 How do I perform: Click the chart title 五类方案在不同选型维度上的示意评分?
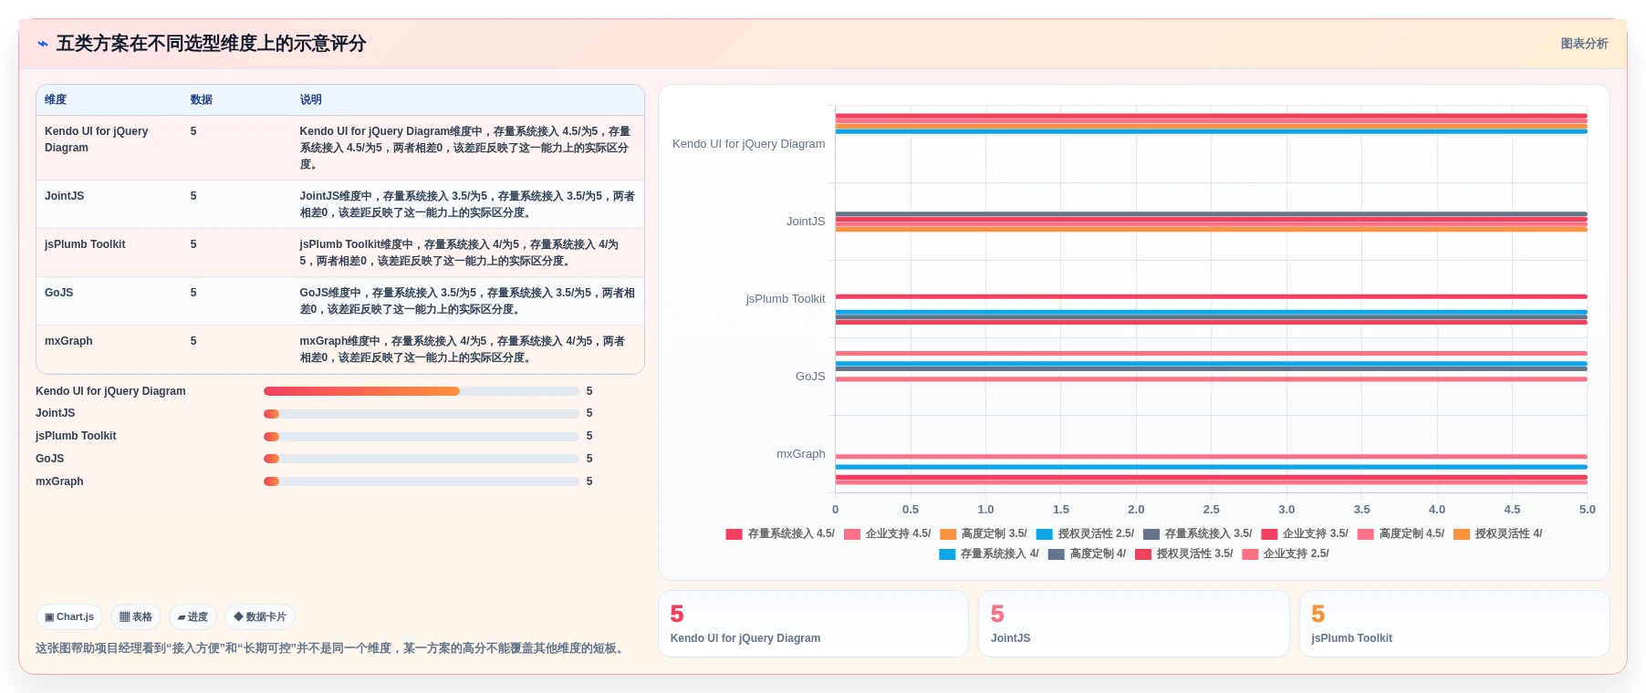pos(212,44)
